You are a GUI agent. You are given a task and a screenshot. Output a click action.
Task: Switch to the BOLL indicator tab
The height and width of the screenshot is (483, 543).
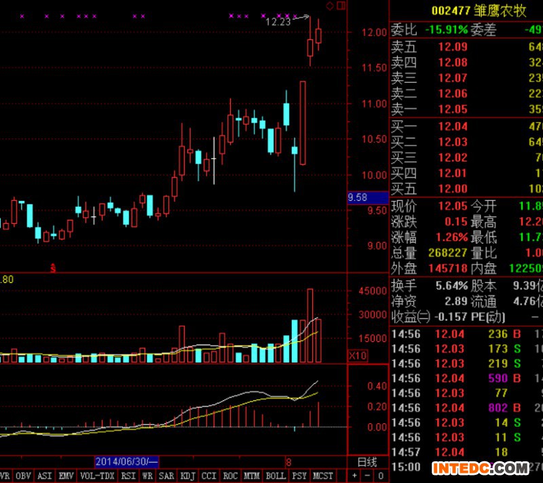click(x=275, y=476)
